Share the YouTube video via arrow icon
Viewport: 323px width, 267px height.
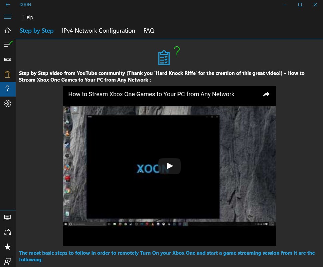coord(266,94)
